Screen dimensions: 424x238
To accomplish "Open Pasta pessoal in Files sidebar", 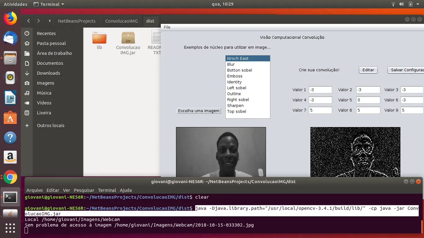I will coord(52,43).
